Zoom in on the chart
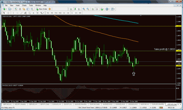This screenshot has height=110, width=183. coord(84,9)
